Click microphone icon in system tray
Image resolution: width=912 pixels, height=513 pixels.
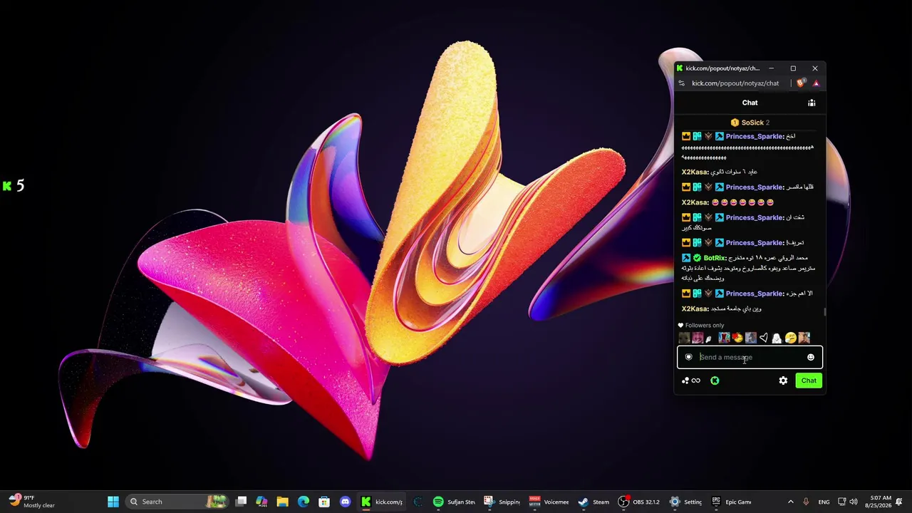806,502
